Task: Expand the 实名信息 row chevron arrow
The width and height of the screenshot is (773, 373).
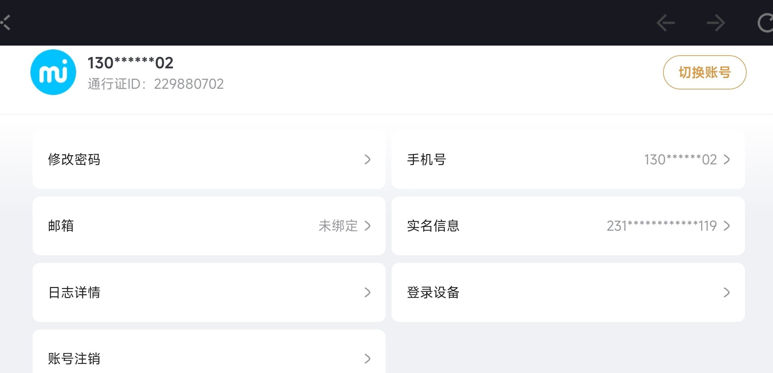Action: click(x=727, y=226)
